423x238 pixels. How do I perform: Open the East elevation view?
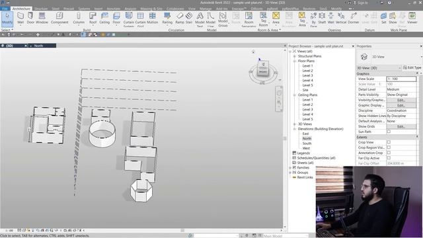(x=305, y=134)
